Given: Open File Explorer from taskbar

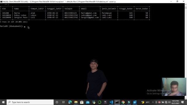Looking at the screenshot, I should coord(76,102).
